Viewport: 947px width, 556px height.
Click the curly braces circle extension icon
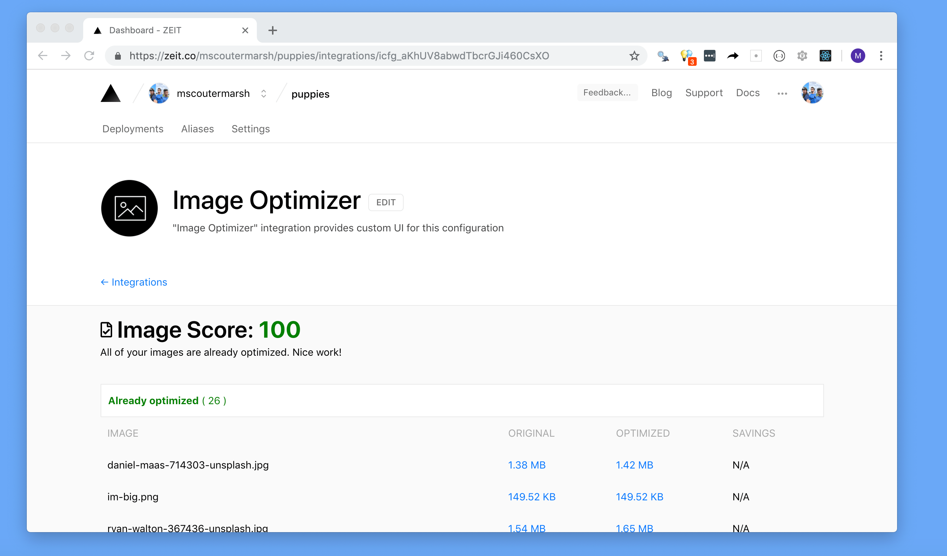[779, 56]
